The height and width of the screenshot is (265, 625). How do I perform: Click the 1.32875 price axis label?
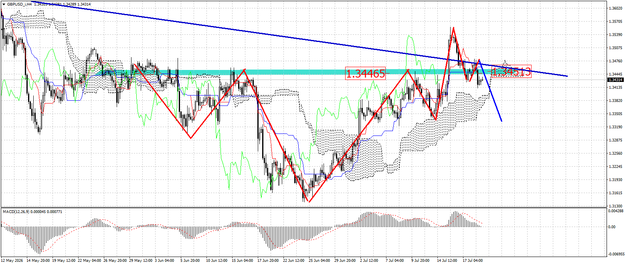click(615, 140)
